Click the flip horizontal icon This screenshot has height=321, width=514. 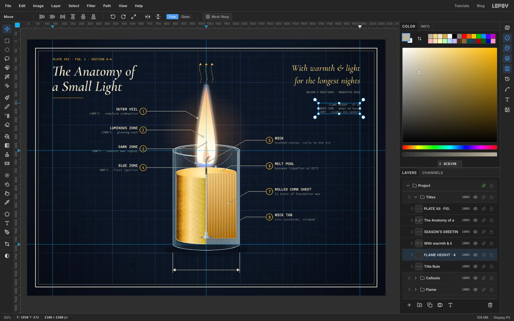[x=148, y=17]
